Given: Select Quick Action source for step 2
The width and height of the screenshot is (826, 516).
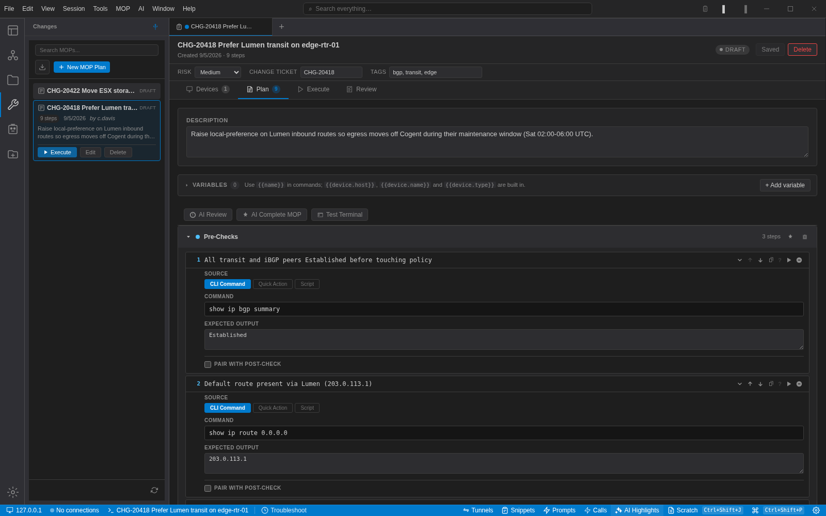Looking at the screenshot, I should pyautogui.click(x=273, y=408).
